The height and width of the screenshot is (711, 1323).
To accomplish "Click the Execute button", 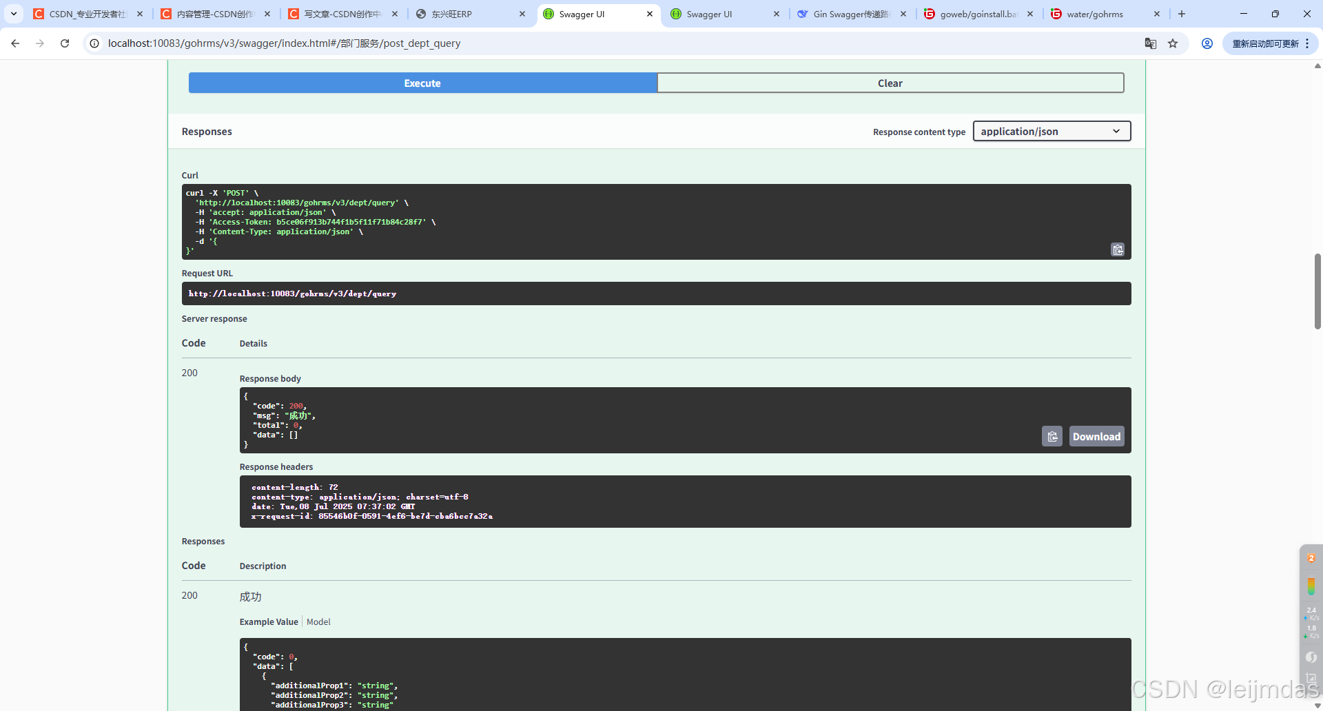I will [x=422, y=83].
